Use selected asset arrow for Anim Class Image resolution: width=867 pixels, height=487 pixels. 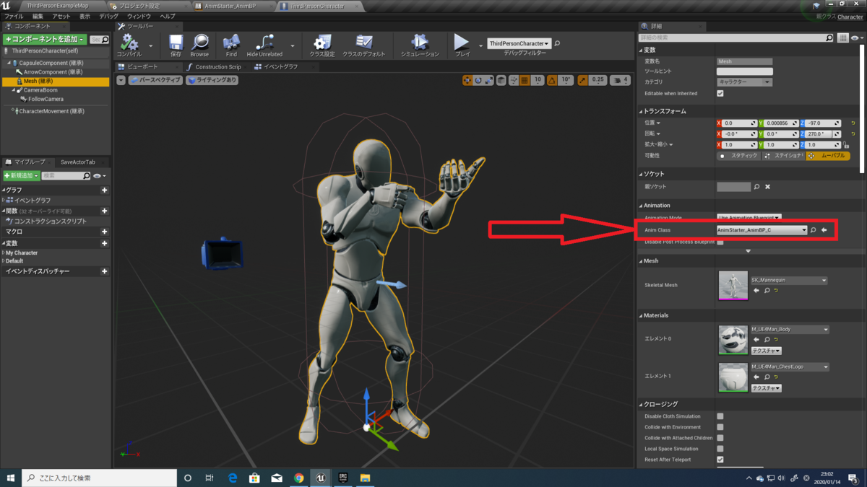point(824,230)
